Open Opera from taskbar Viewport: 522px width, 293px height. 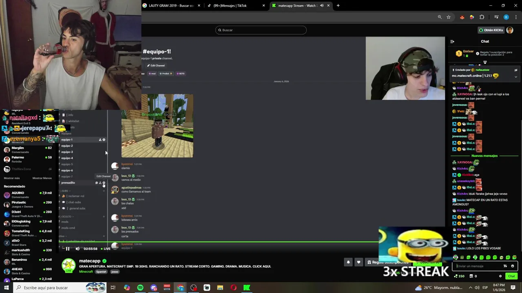tap(233, 288)
